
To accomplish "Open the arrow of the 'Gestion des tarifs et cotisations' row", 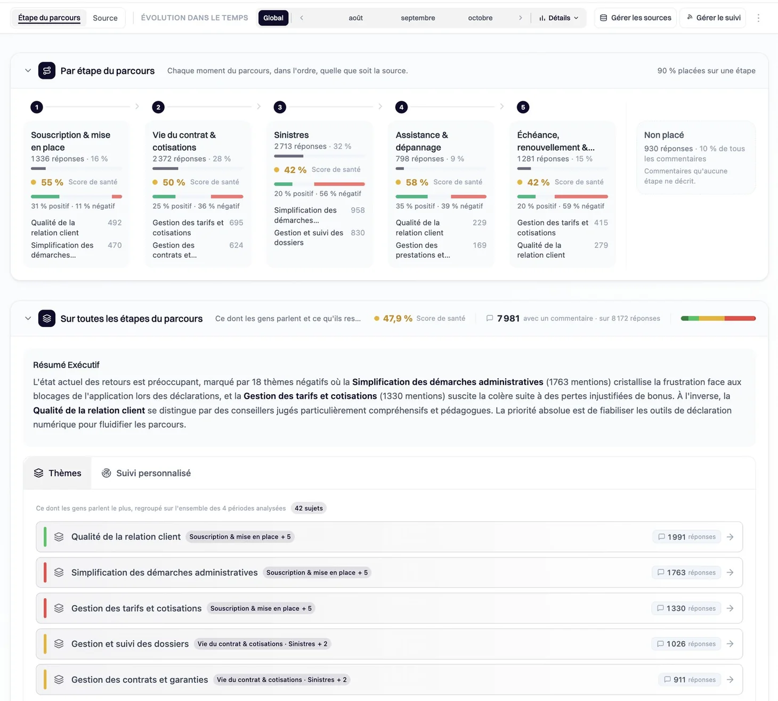I will [730, 608].
